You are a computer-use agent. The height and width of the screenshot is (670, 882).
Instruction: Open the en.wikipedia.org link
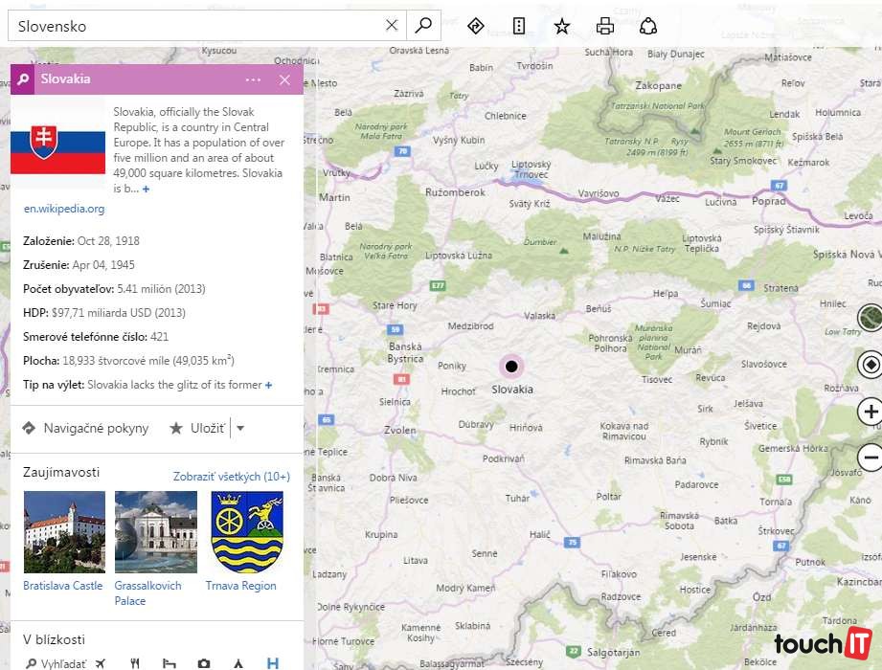point(64,209)
